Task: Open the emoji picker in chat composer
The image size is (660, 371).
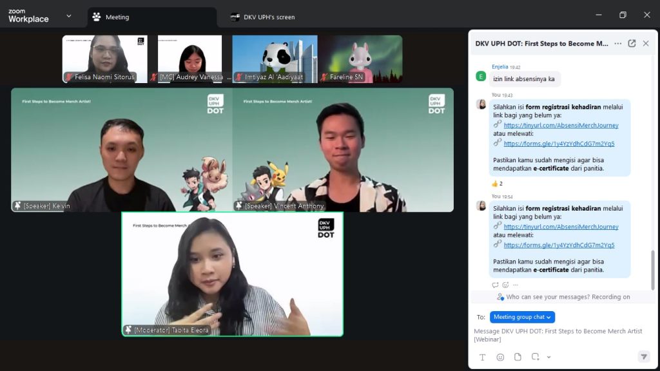Action: 500,357
